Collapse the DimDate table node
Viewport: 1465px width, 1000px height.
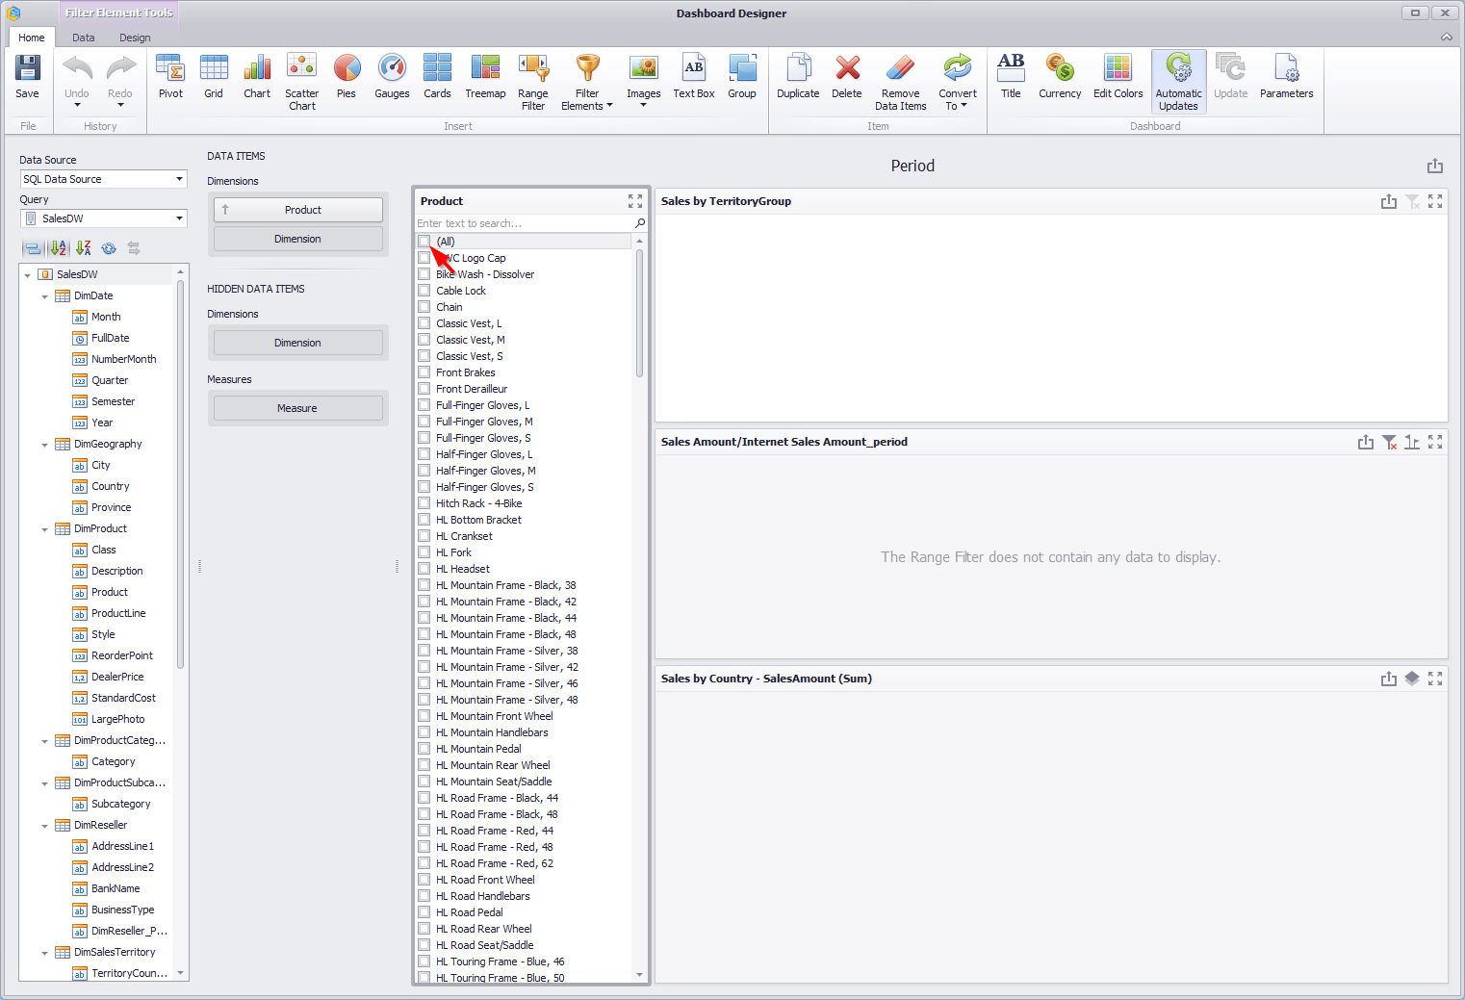(44, 296)
